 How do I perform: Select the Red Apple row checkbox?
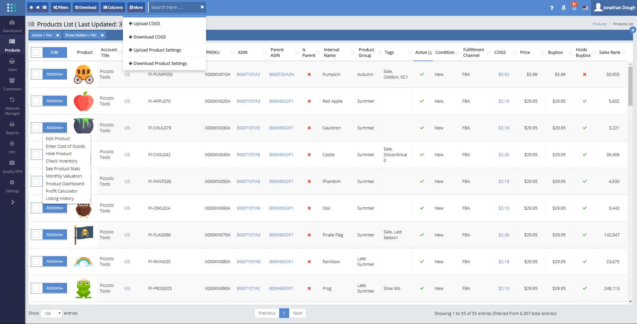37,101
